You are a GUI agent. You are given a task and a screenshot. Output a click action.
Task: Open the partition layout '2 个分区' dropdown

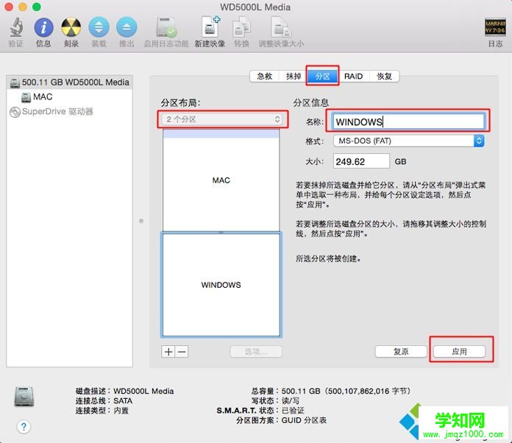click(x=223, y=119)
